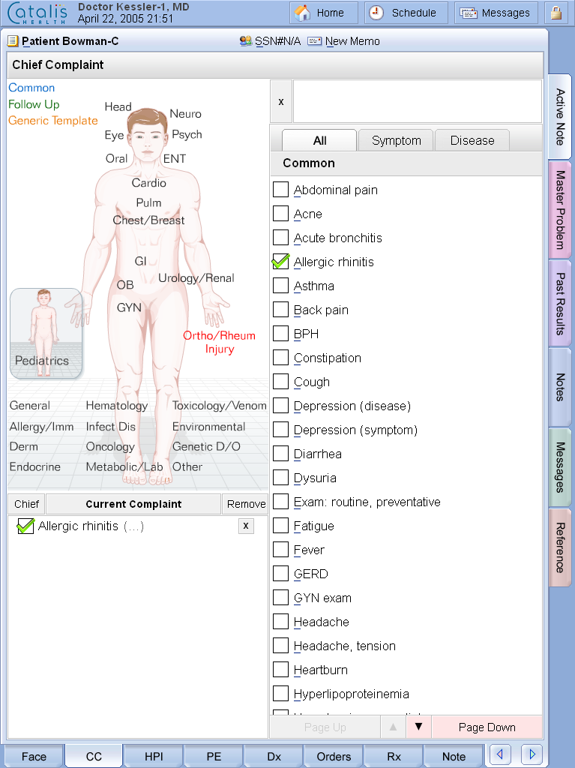
Task: Select the Metabolic/Lab category
Action: [124, 466]
